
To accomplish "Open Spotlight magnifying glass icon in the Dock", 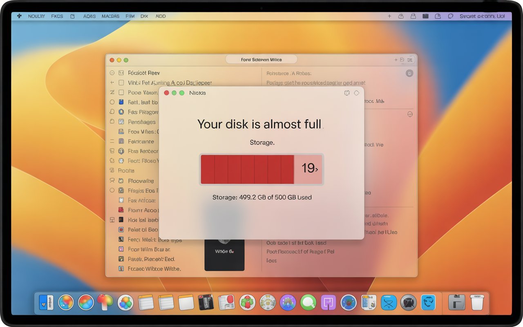I will 308,302.
